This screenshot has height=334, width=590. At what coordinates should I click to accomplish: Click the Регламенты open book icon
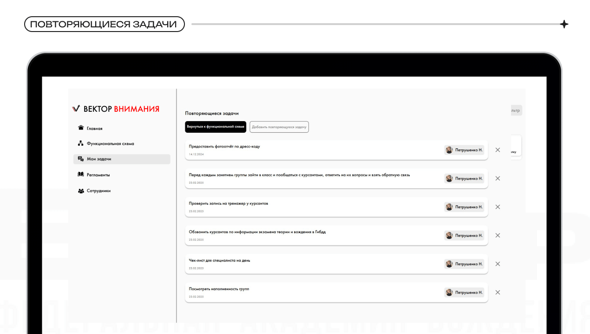pyautogui.click(x=81, y=174)
